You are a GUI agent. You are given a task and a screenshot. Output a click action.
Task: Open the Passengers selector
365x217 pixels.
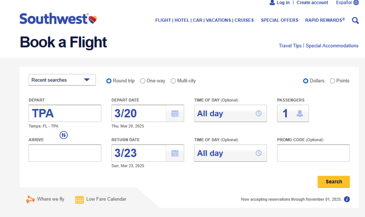[x=292, y=113]
